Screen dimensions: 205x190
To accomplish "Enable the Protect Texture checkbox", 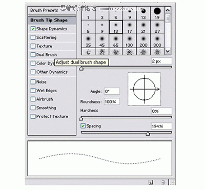I will [33, 116].
